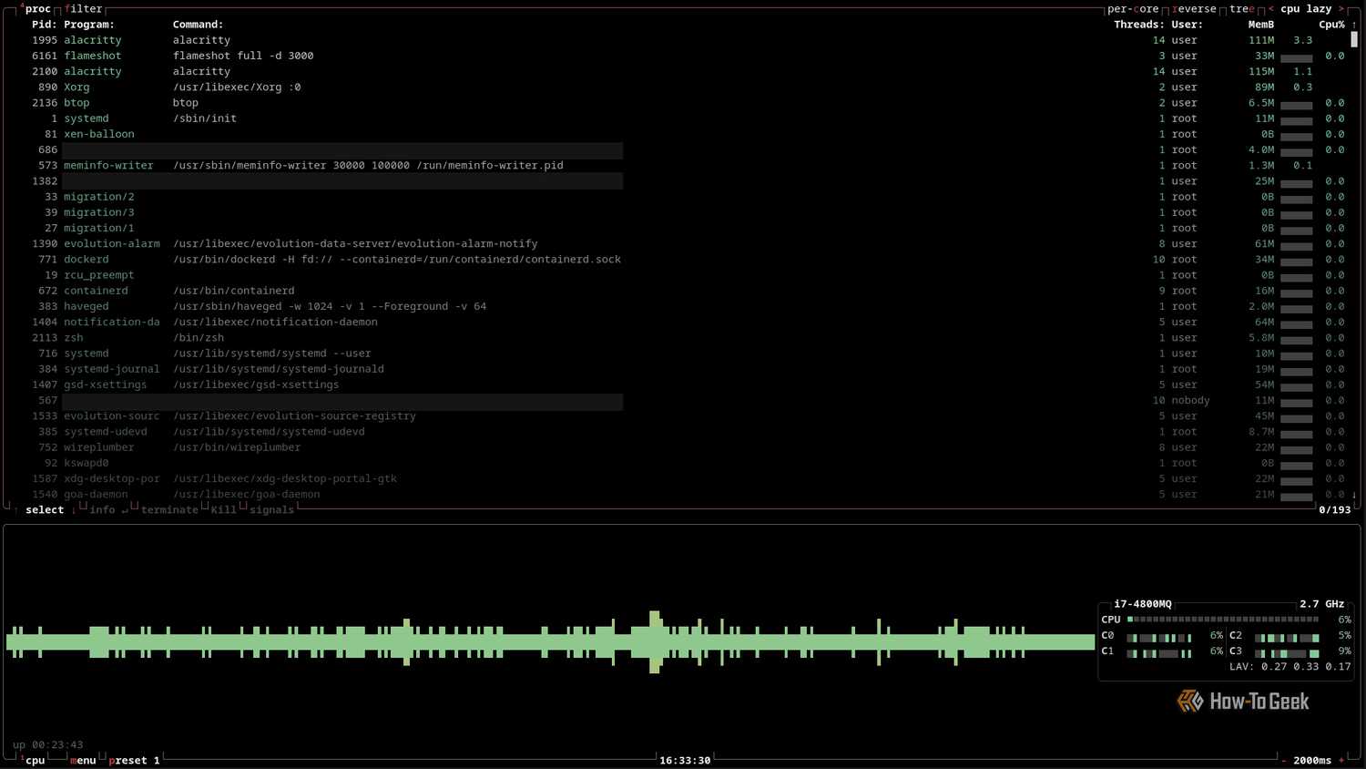Open the signals list
The height and width of the screenshot is (769, 1366).
pos(271,510)
